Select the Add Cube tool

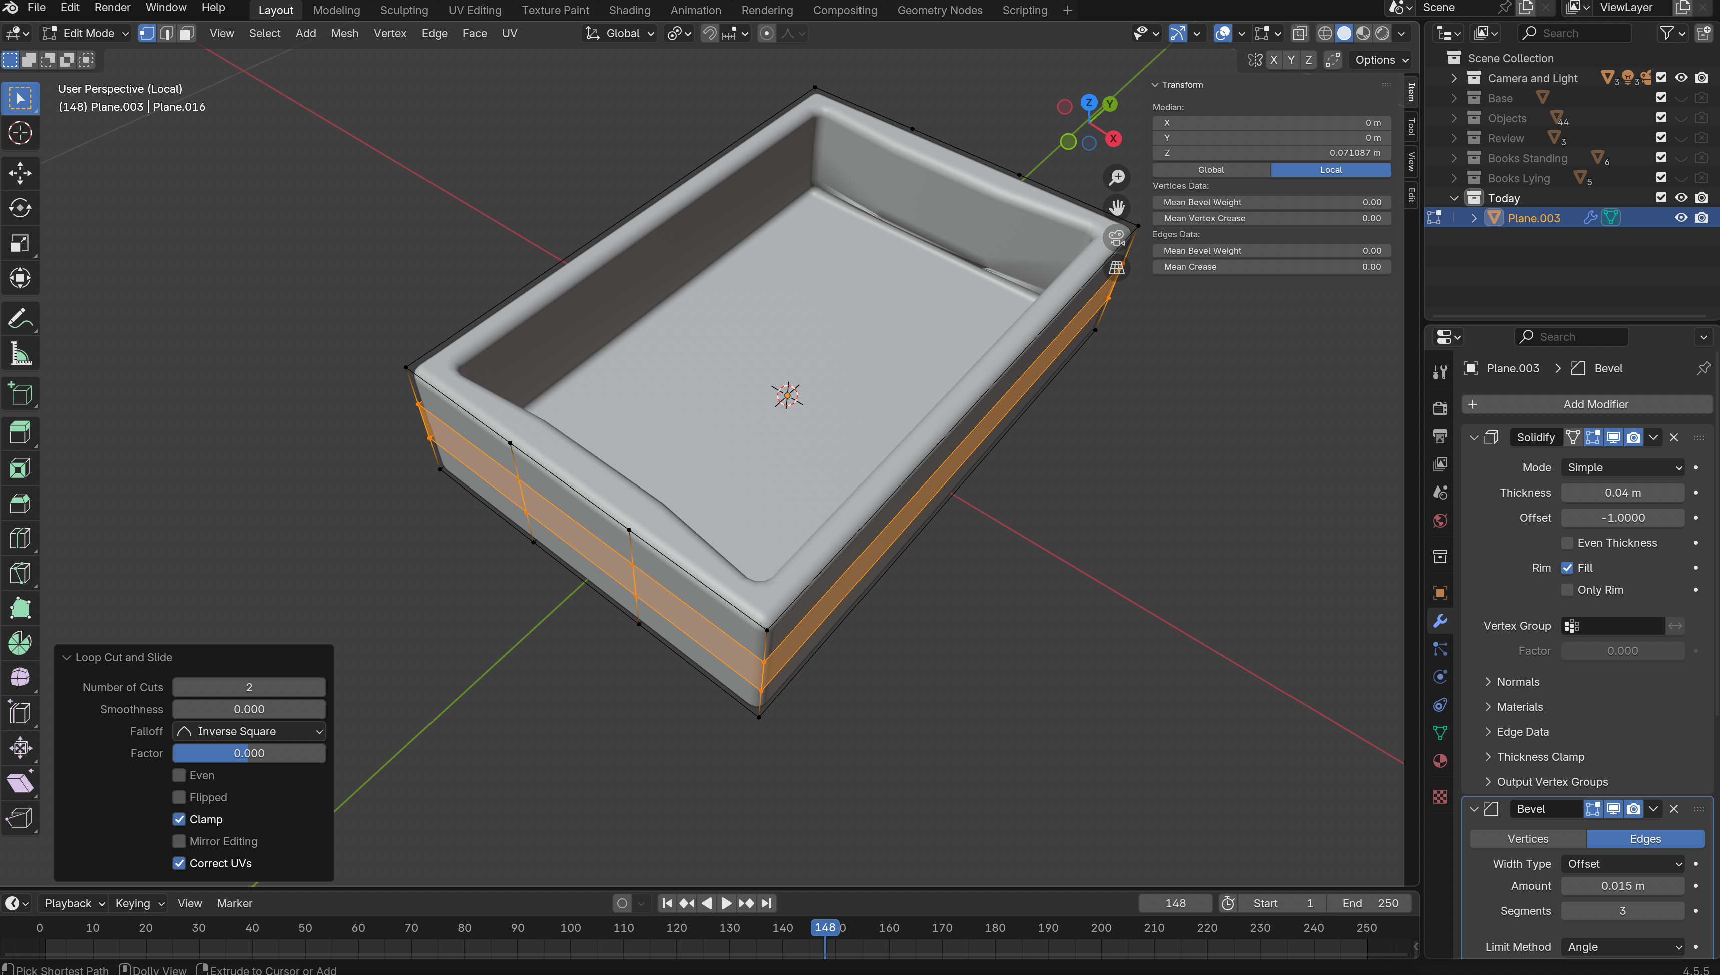click(x=20, y=394)
